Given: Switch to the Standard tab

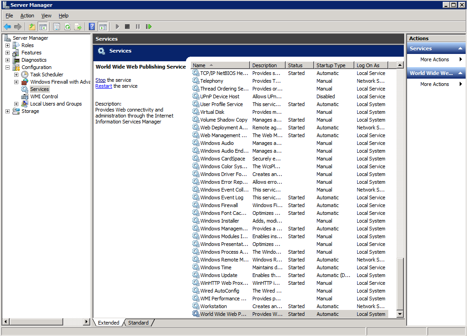Looking at the screenshot, I should [138, 323].
